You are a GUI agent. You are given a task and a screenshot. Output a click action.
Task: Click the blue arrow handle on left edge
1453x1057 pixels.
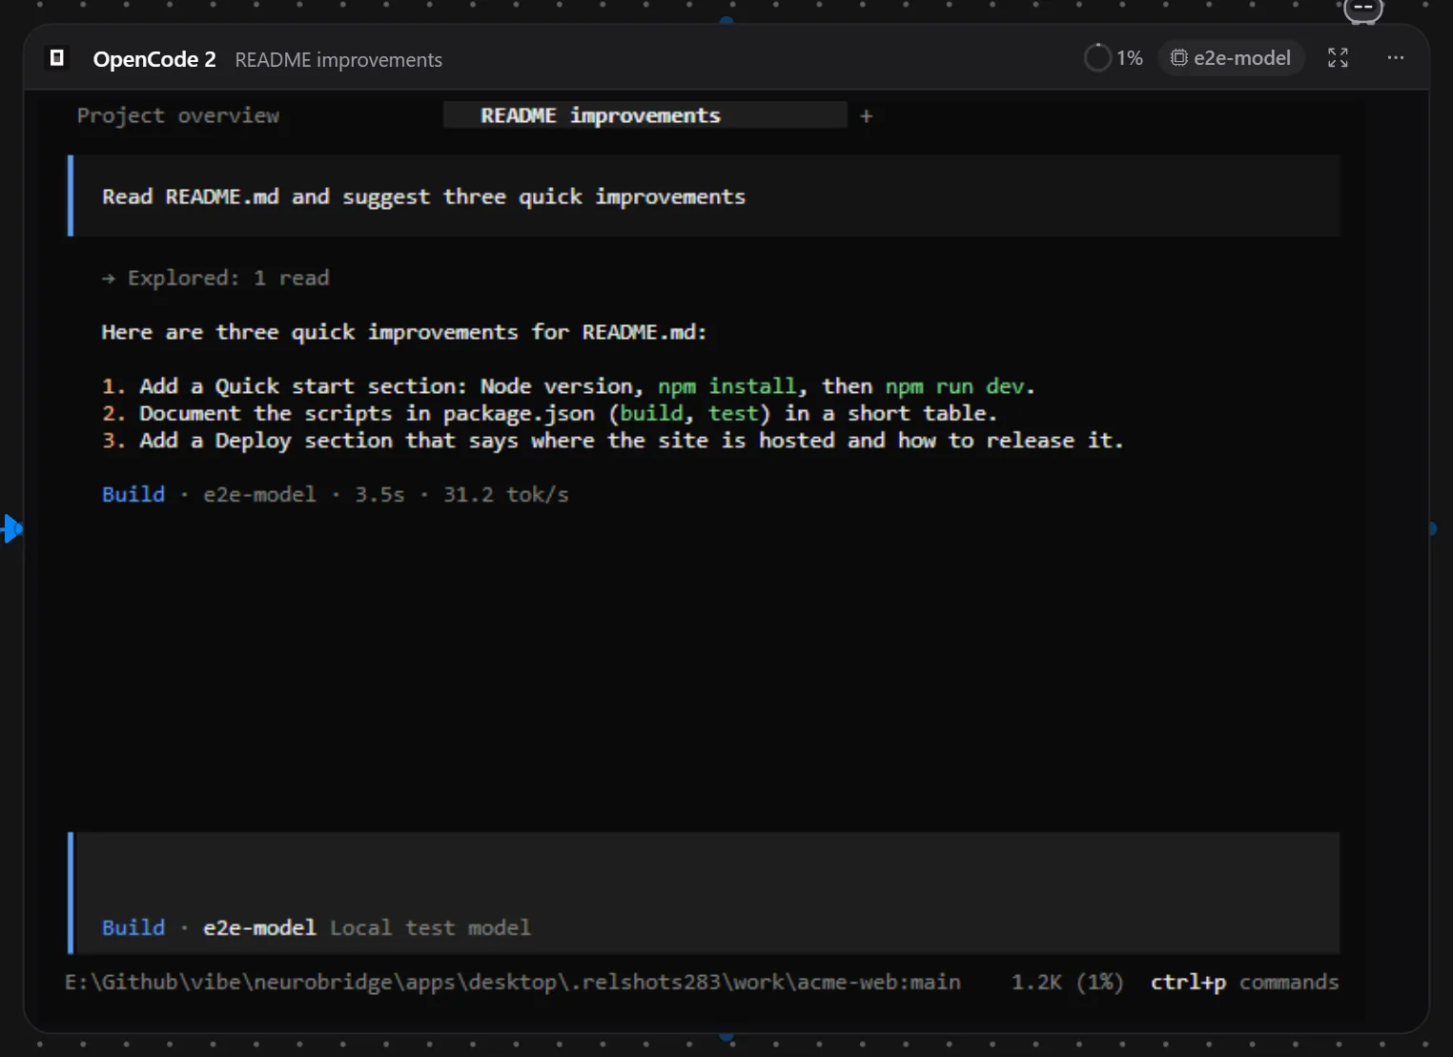point(11,528)
